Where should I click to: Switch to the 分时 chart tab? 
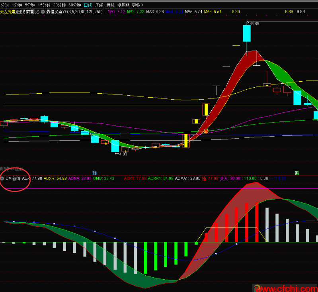tap(5, 5)
